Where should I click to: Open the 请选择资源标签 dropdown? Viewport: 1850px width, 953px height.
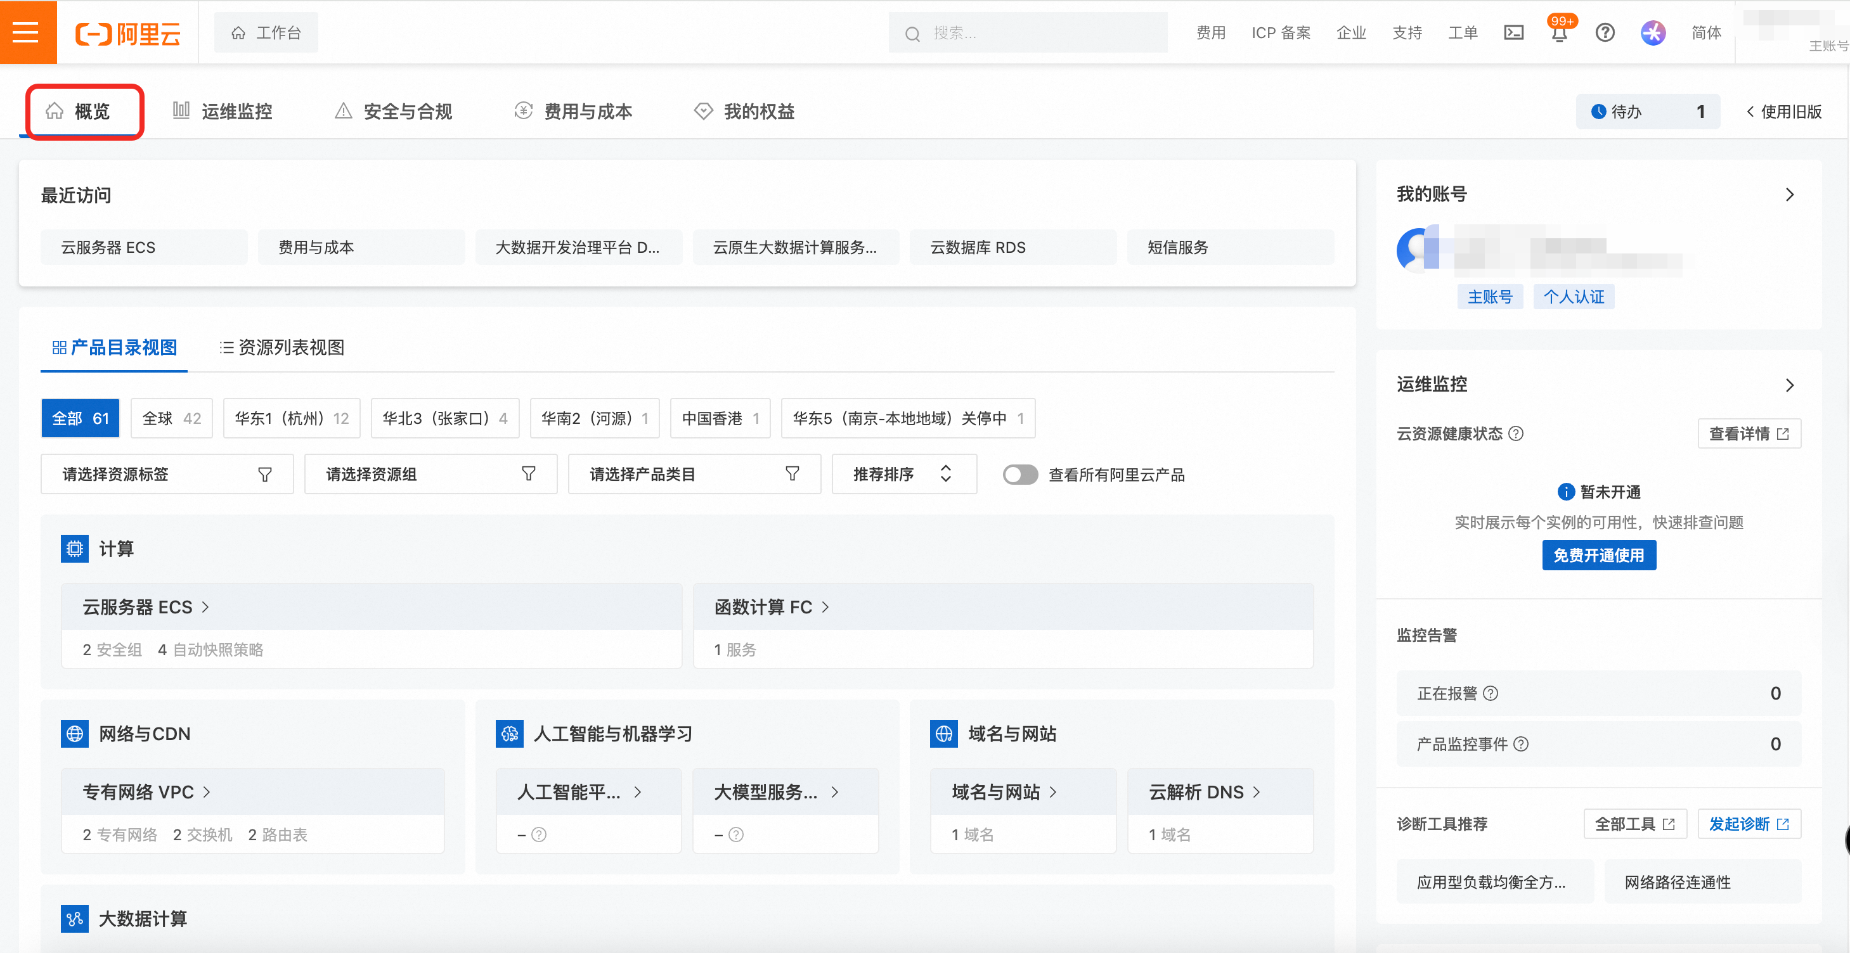[x=167, y=475]
